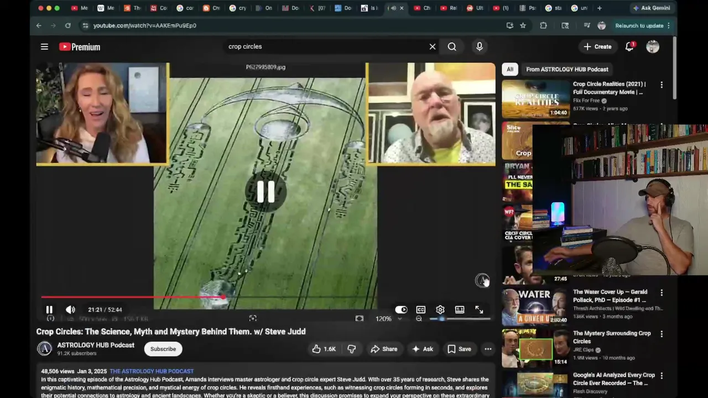
Task: Open the Create button
Action: coord(597,47)
